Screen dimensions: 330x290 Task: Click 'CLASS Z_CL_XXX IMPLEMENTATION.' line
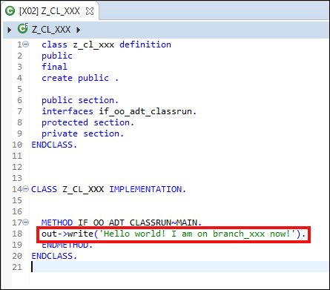(x=108, y=189)
